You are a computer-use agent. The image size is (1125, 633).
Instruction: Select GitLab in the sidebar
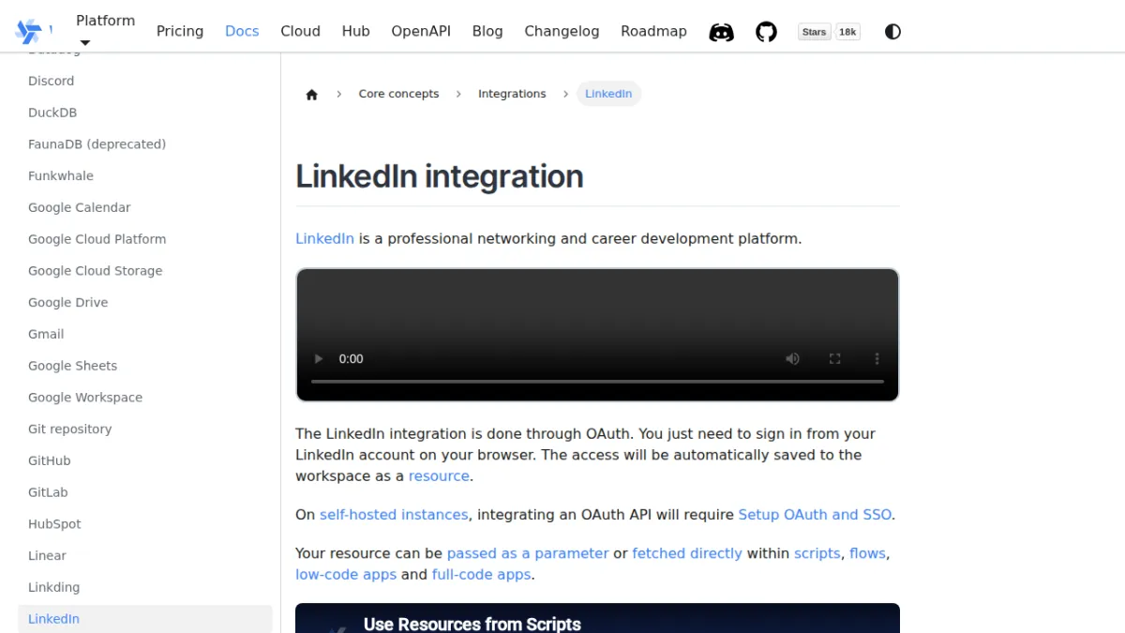(145, 492)
